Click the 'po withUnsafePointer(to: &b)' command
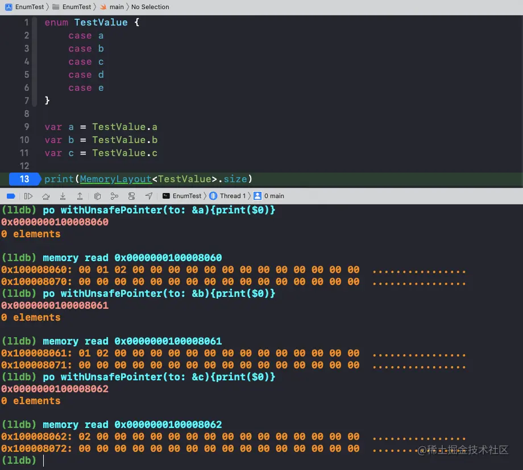 pos(159,293)
